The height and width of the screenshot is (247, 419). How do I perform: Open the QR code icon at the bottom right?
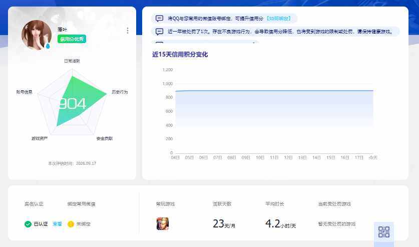pos(384,232)
